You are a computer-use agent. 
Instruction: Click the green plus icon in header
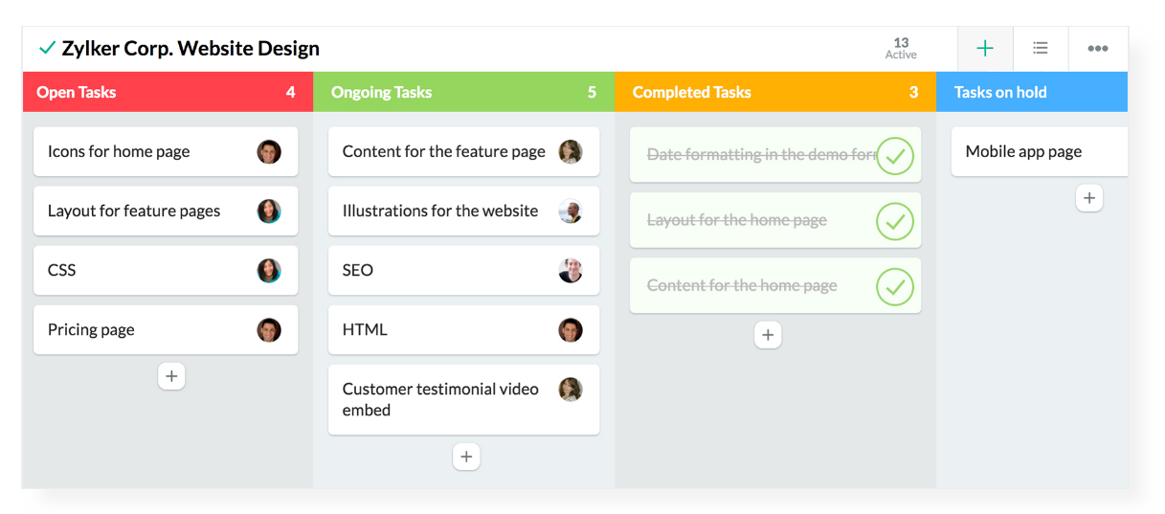point(984,49)
